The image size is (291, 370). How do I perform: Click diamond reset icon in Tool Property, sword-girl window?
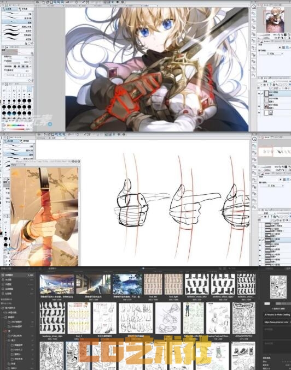click(30, 80)
